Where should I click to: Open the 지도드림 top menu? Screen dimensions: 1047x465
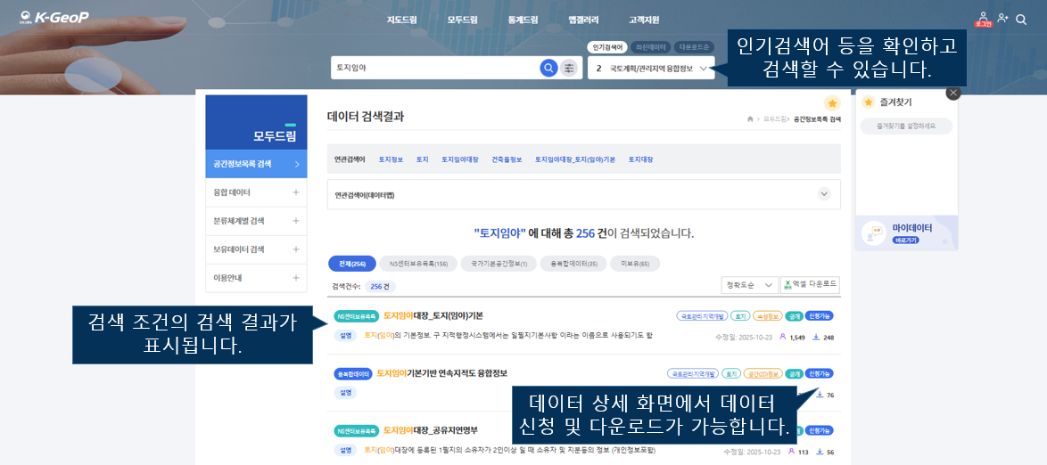(401, 20)
